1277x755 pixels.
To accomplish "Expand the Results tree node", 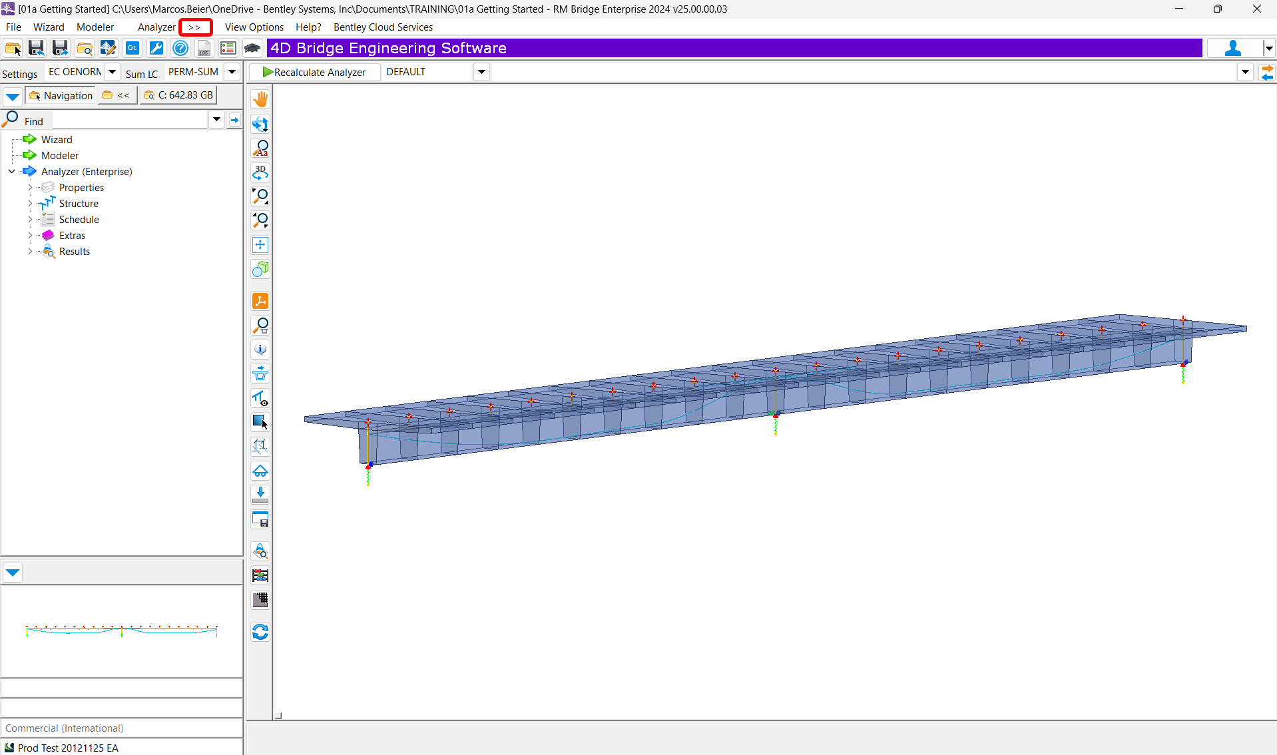I will coord(30,251).
